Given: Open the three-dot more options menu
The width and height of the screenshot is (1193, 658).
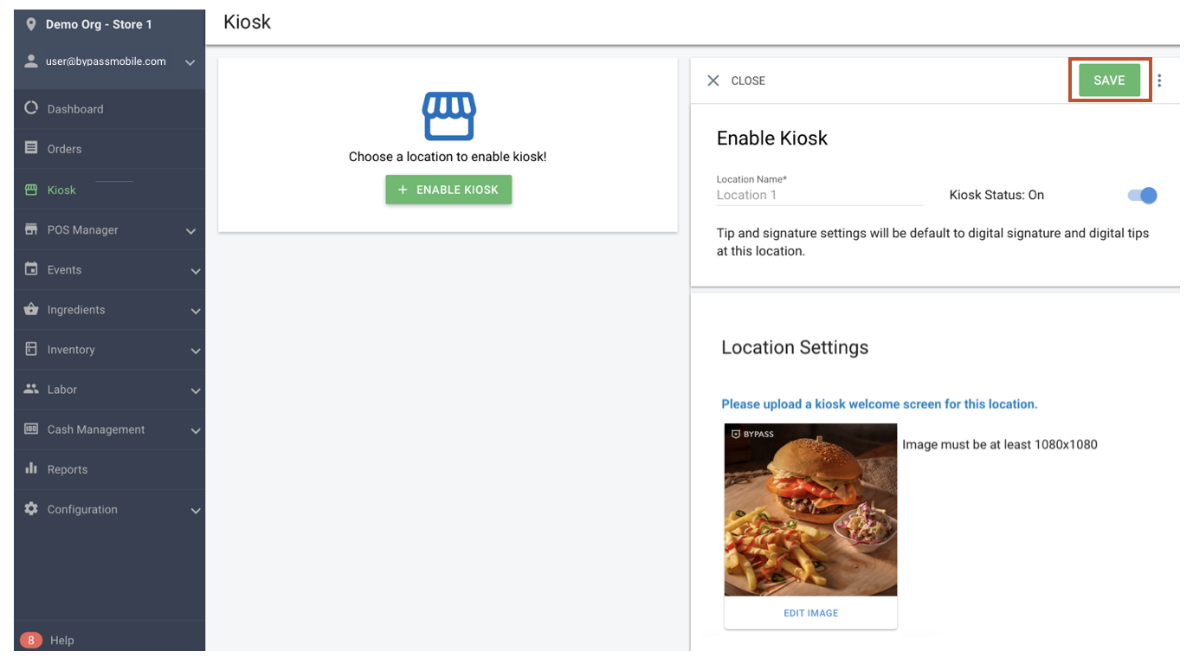Looking at the screenshot, I should click(x=1159, y=81).
